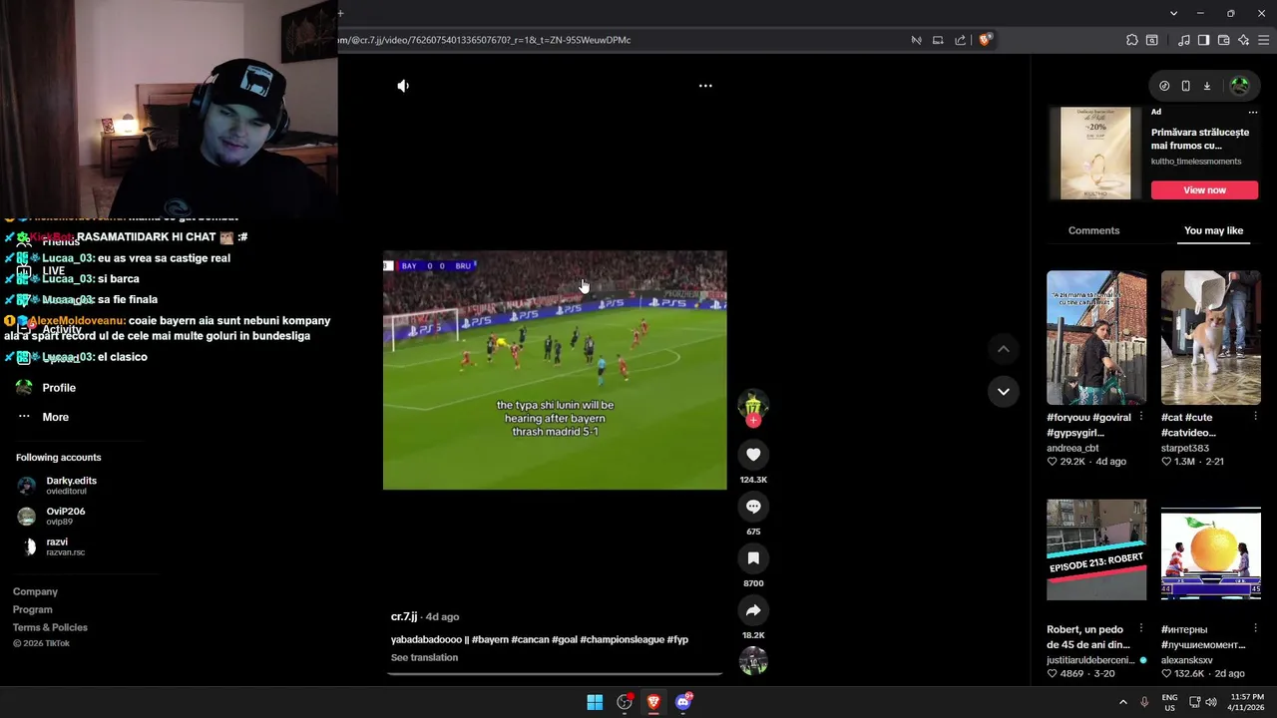Image resolution: width=1277 pixels, height=718 pixels.
Task: Click the download desktop app icon
Action: 1206,86
